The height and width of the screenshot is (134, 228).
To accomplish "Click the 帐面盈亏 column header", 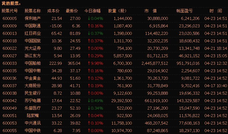I will tap(184, 11).
